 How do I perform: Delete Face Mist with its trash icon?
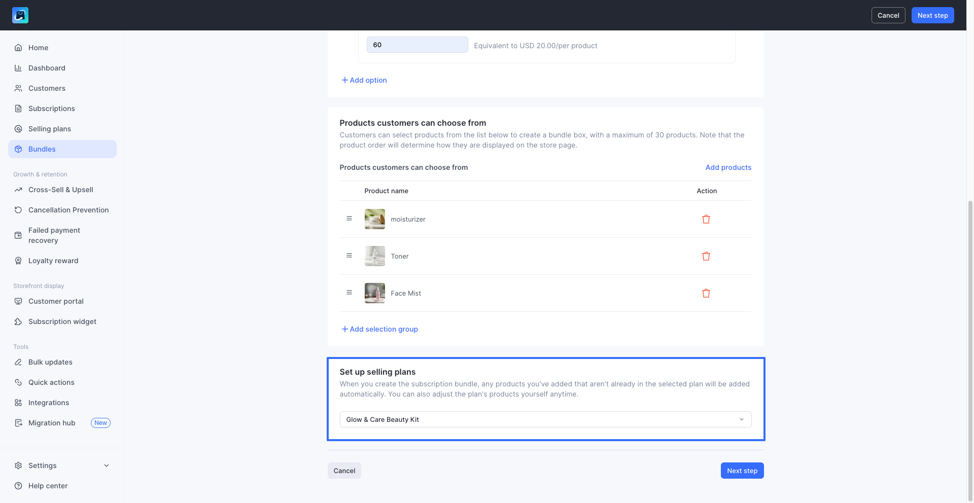point(706,293)
